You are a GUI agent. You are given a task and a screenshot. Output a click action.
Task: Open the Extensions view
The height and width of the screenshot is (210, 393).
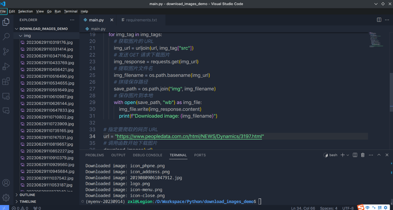6,81
